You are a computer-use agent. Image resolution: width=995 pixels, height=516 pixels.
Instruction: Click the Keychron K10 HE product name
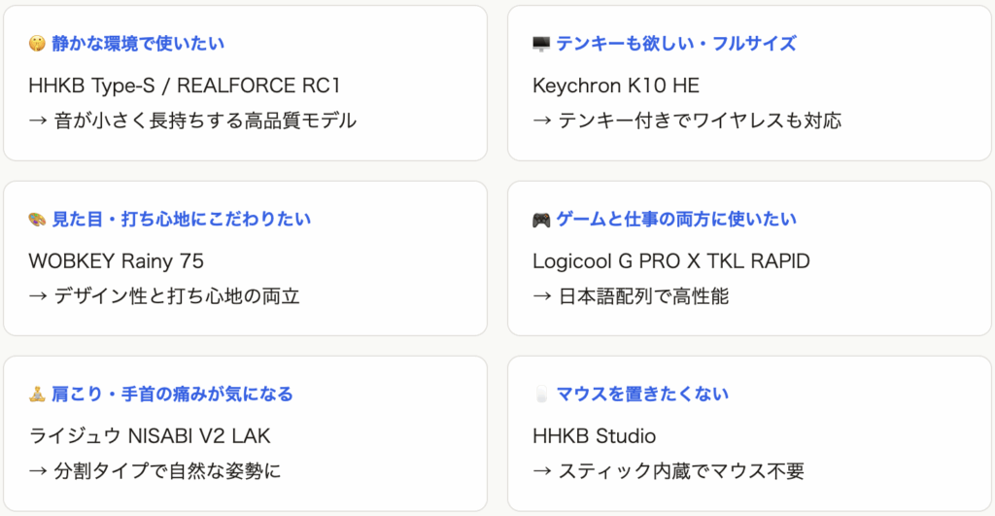click(x=616, y=86)
